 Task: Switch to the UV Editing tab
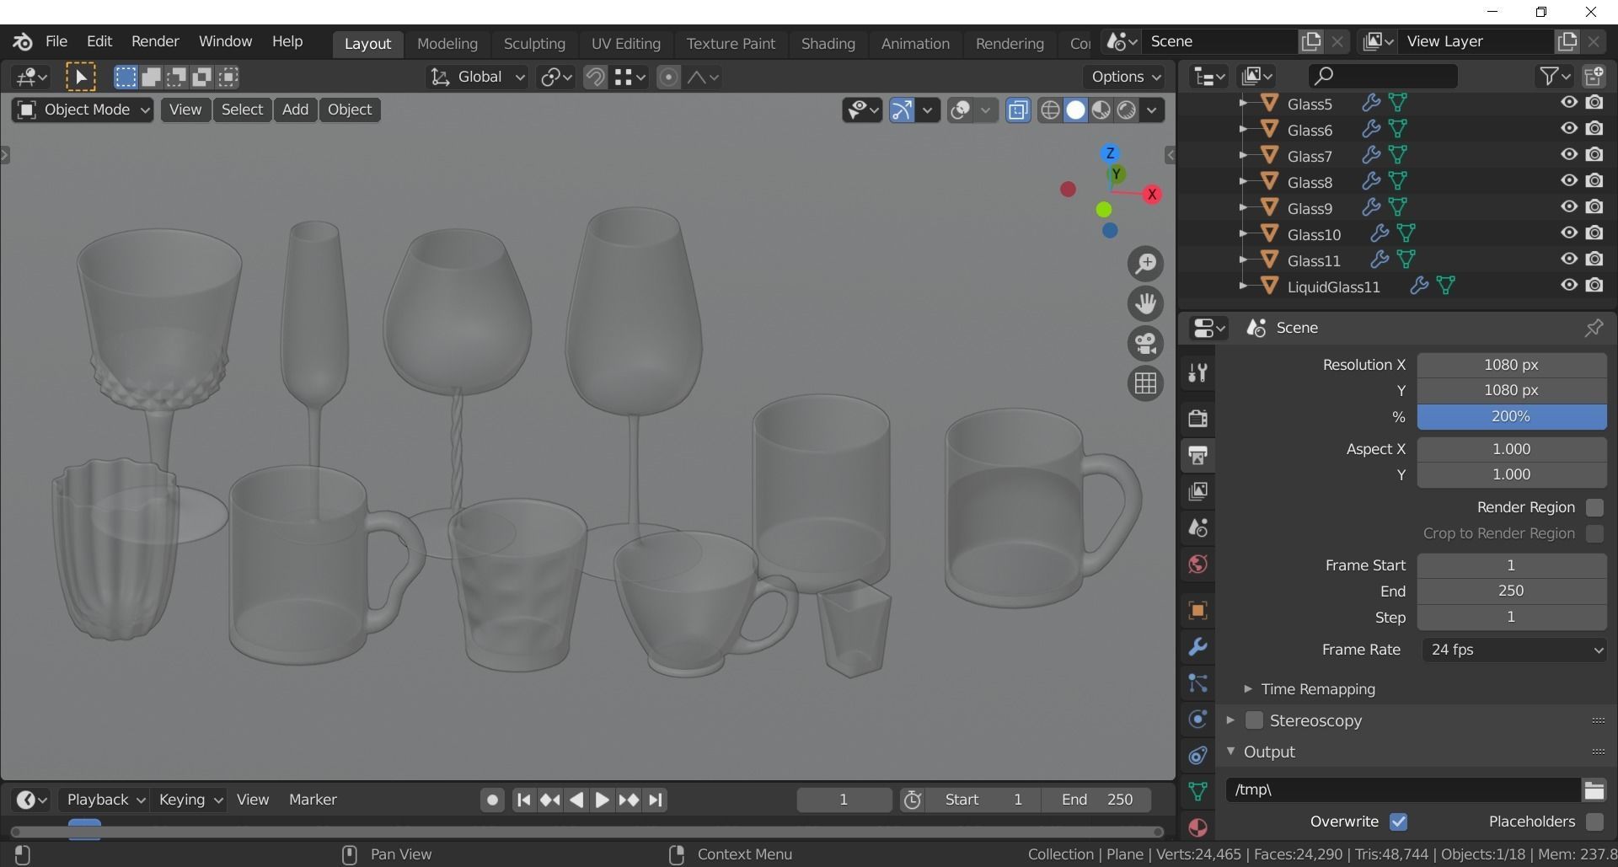tap(625, 44)
